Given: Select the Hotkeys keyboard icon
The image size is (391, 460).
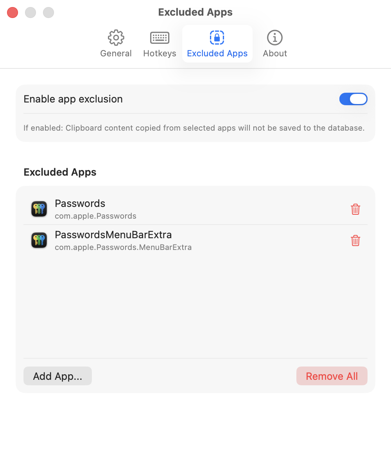Looking at the screenshot, I should coord(160,38).
